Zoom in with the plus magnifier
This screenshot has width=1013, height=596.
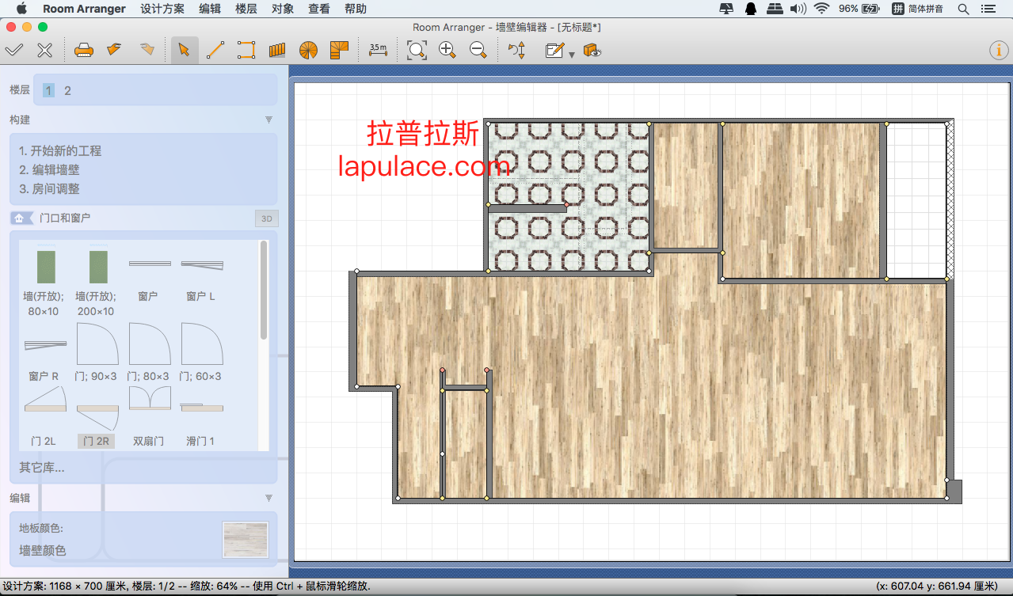447,50
